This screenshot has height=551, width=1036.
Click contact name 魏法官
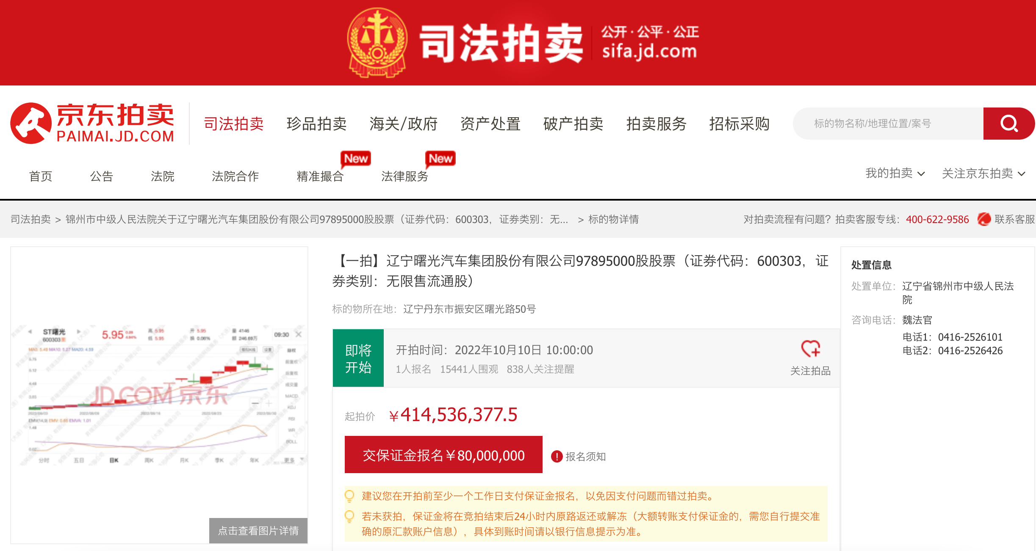coord(917,320)
